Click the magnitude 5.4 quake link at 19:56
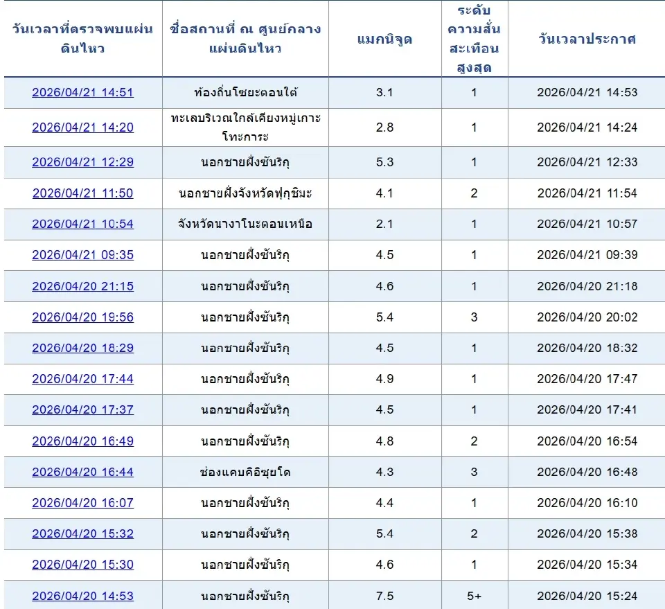665x609 pixels. pyautogui.click(x=83, y=317)
